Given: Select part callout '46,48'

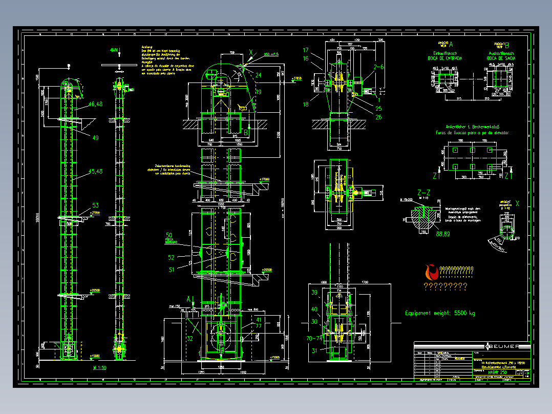Looking at the screenshot, I should pyautogui.click(x=95, y=104).
